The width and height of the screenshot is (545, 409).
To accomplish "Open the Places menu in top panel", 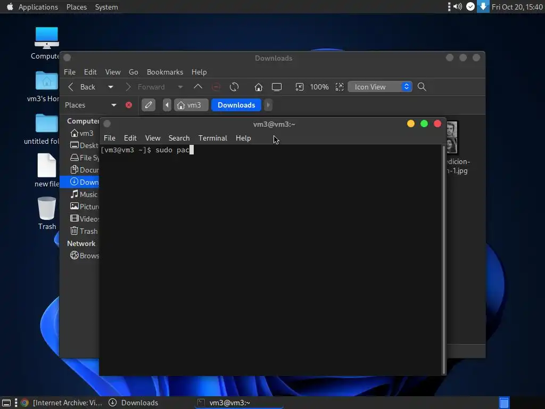I will pos(77,7).
